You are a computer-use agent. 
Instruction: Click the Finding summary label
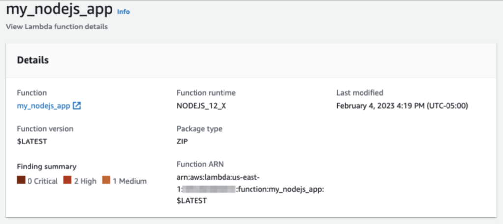47,167
